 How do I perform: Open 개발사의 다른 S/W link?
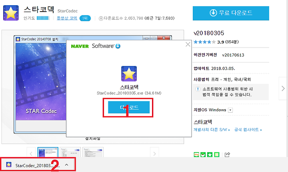pos(212,130)
